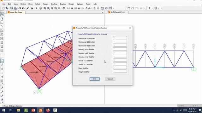Set view to yz plane
Screen dimensions: 202x113
[x=79, y=8]
